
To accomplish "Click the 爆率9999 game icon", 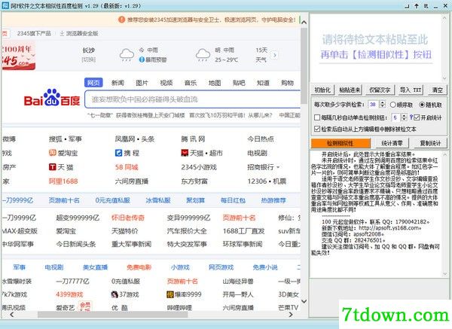I will pos(170,294).
